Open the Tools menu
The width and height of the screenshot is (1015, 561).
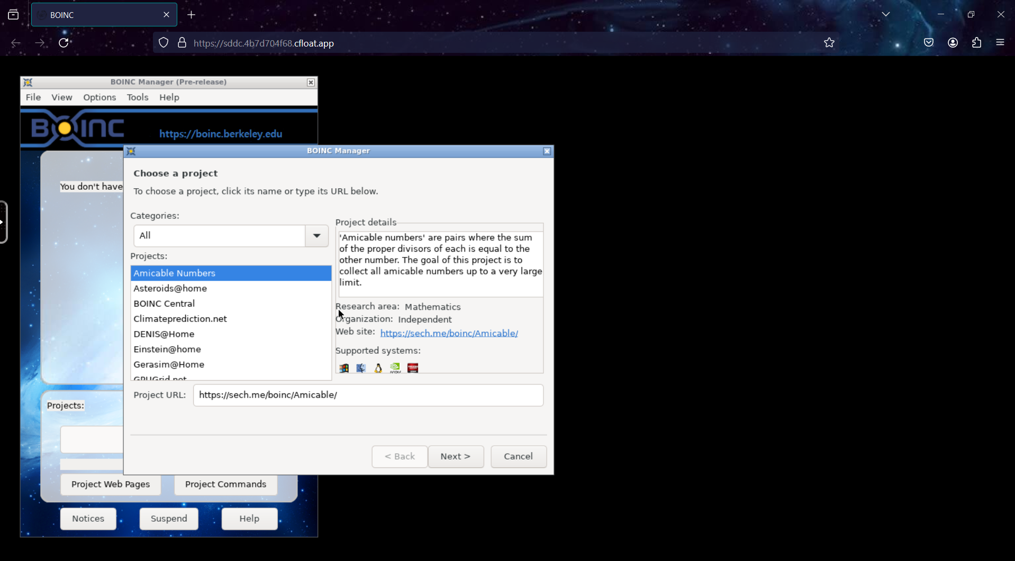138,97
